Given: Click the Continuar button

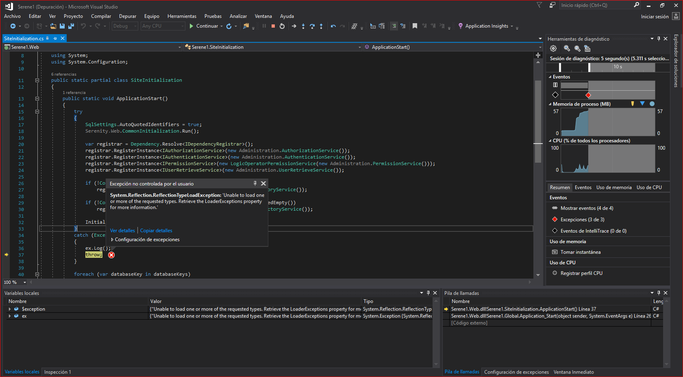Looking at the screenshot, I should (204, 26).
